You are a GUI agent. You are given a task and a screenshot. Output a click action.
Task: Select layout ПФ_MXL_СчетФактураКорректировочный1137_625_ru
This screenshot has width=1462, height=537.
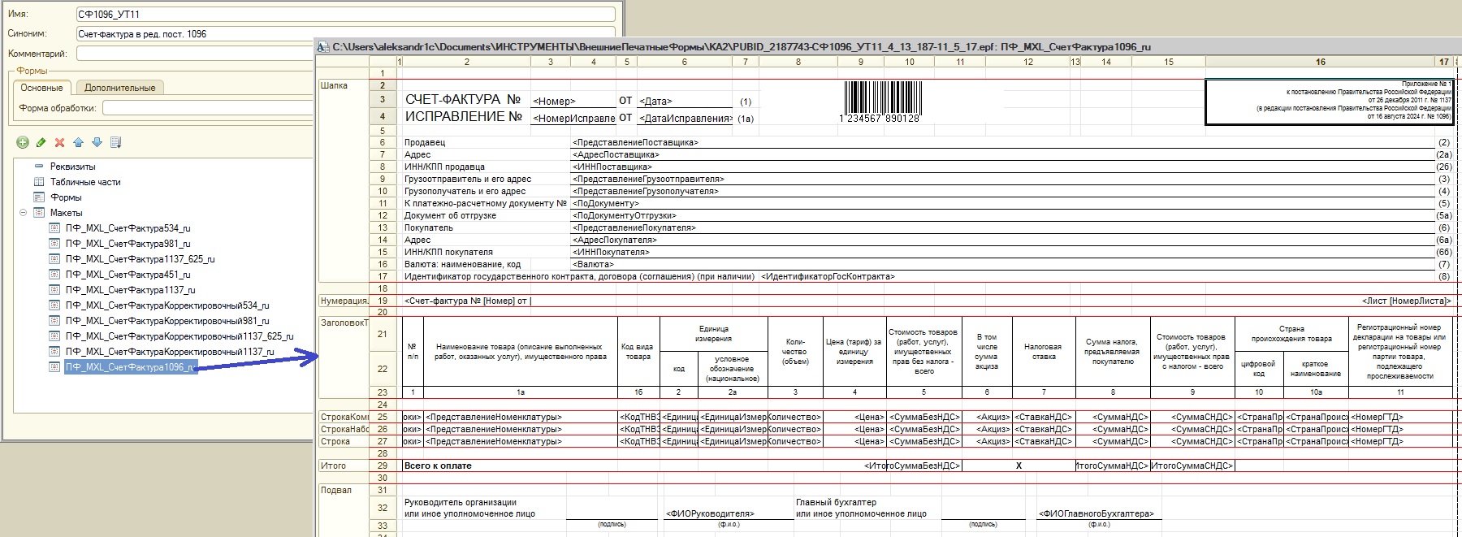[x=180, y=336]
